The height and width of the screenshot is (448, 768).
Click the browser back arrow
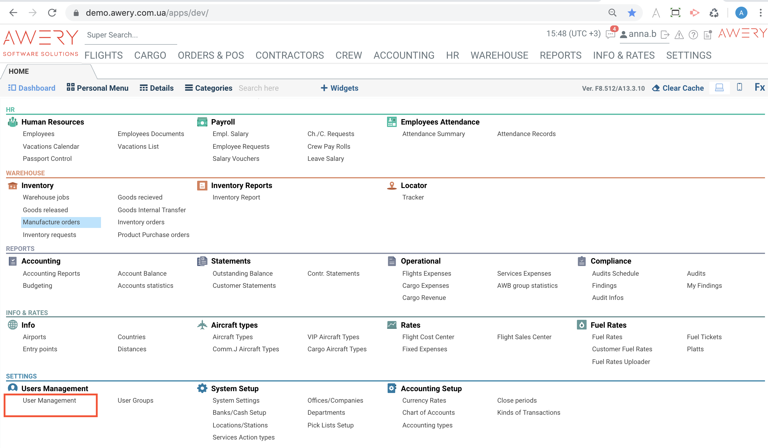[x=13, y=12]
